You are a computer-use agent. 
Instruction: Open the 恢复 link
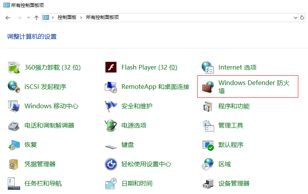31,145
